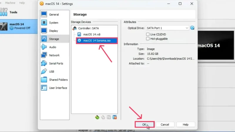Image resolution: width=235 pixels, height=132 pixels.
Task: Open the Display settings category
Action: pyautogui.click(x=55, y=31)
